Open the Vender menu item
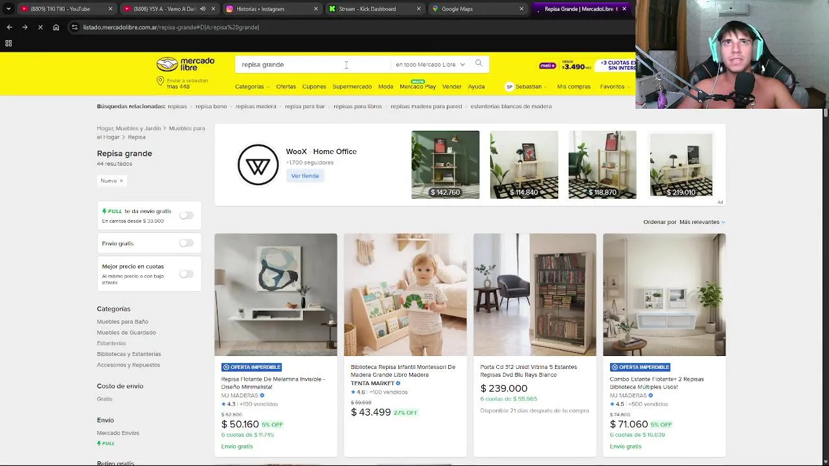The width and height of the screenshot is (829, 466). coord(451,87)
